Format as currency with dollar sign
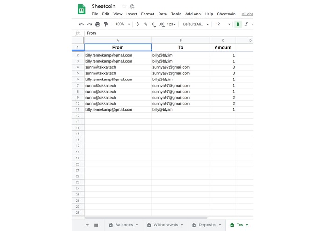325x231 pixels. tap(137, 24)
